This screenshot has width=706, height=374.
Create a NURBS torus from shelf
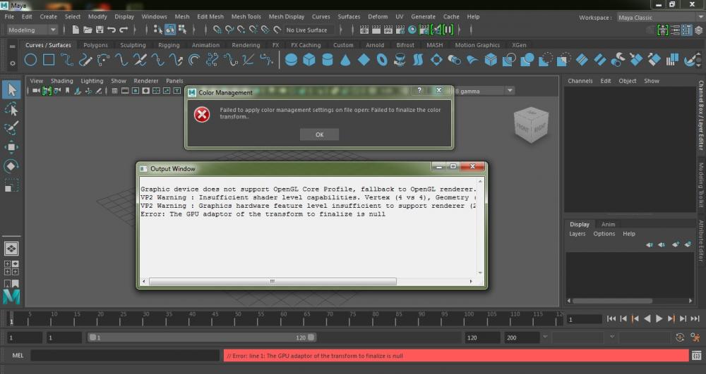coord(382,60)
